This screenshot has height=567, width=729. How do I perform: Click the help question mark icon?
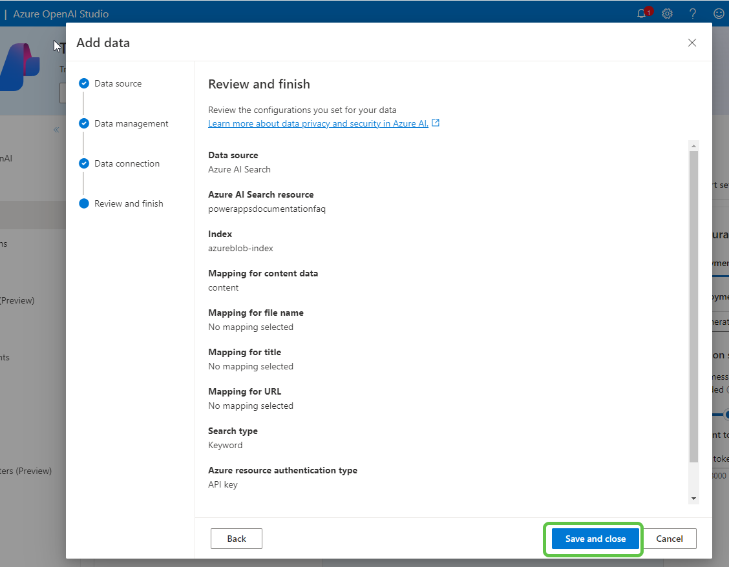[693, 14]
